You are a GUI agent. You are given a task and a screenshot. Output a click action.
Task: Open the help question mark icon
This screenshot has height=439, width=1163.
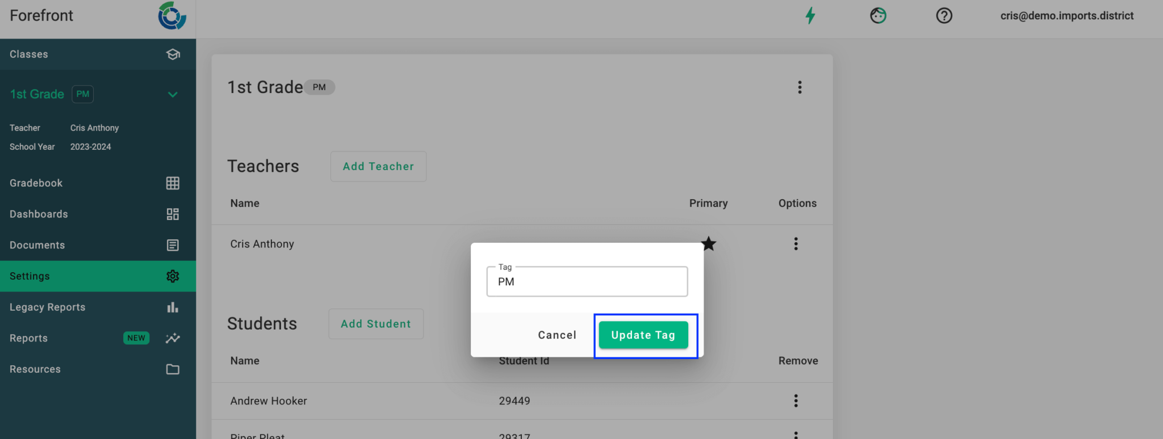click(x=944, y=15)
